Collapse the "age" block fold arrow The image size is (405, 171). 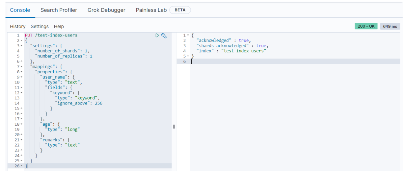[21, 124]
